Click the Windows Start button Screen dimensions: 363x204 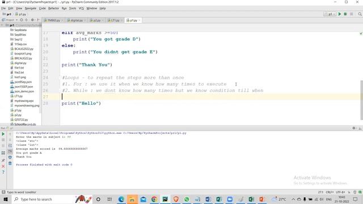click(6, 199)
